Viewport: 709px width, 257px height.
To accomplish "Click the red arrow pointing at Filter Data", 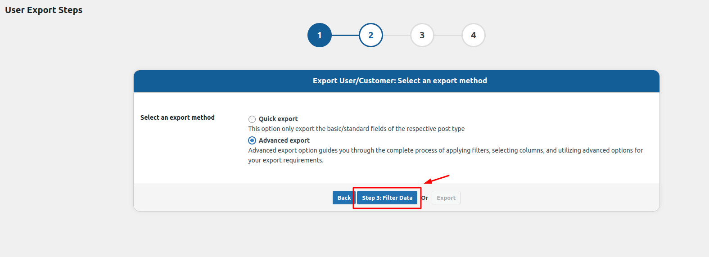I will point(437,179).
